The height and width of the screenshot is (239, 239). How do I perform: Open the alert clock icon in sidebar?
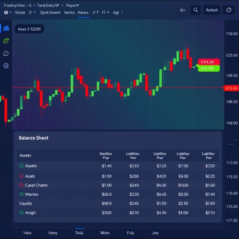(6, 54)
